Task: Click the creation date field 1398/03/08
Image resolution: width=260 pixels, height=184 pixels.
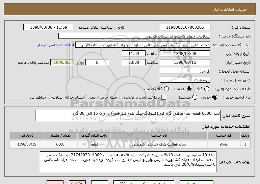Action: click(185, 54)
